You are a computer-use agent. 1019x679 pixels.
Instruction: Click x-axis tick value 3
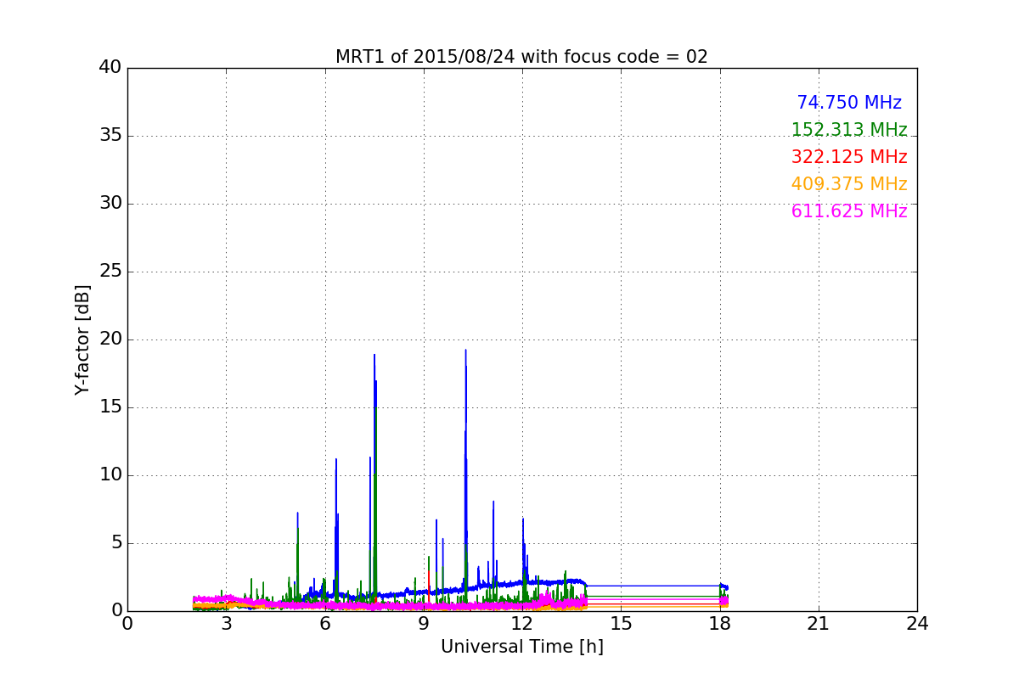pos(226,624)
